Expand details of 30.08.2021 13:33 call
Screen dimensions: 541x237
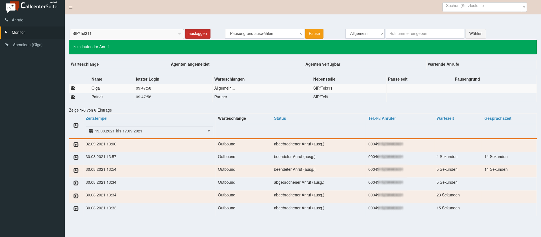[76, 209]
